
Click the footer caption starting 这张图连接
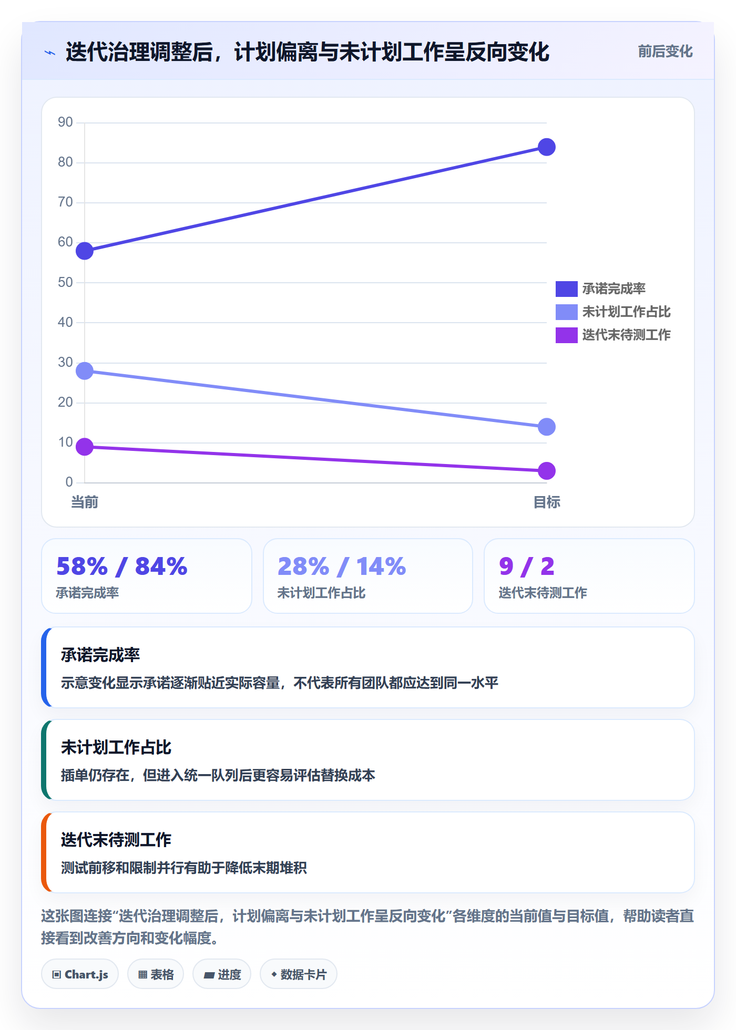[367, 927]
